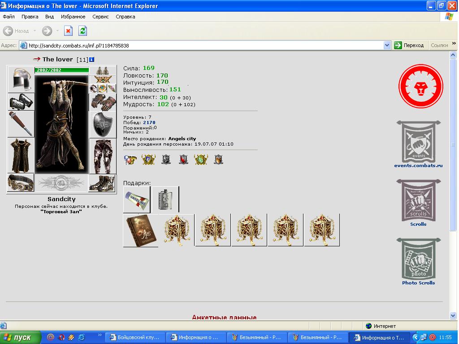Click the metal flask gift
459x344 pixels.
[x=165, y=199]
